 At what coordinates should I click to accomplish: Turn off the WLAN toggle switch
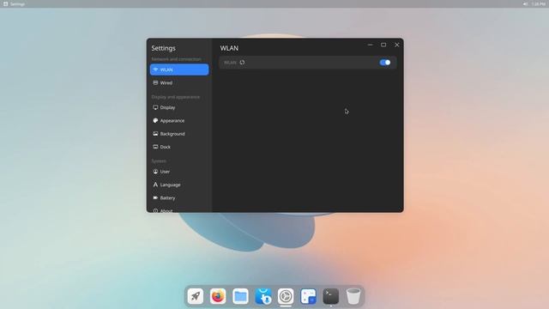coord(385,63)
